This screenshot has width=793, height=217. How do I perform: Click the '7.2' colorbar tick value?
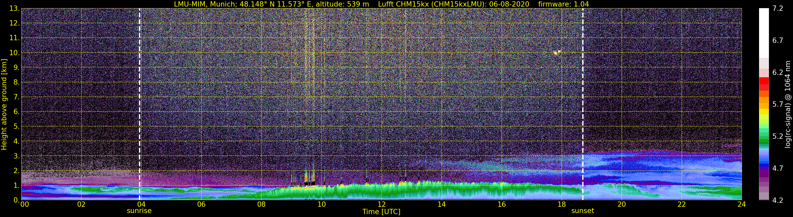778,8
